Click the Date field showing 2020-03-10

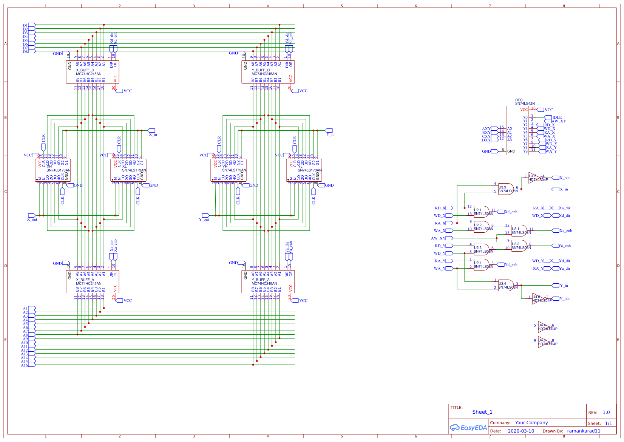click(521, 431)
